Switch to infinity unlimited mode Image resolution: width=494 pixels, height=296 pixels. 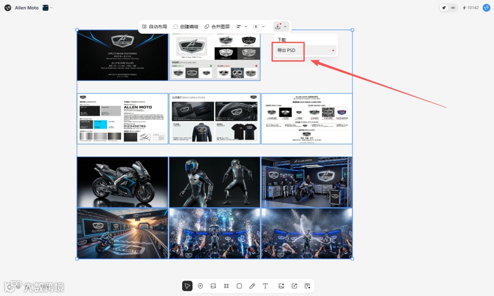[453, 8]
